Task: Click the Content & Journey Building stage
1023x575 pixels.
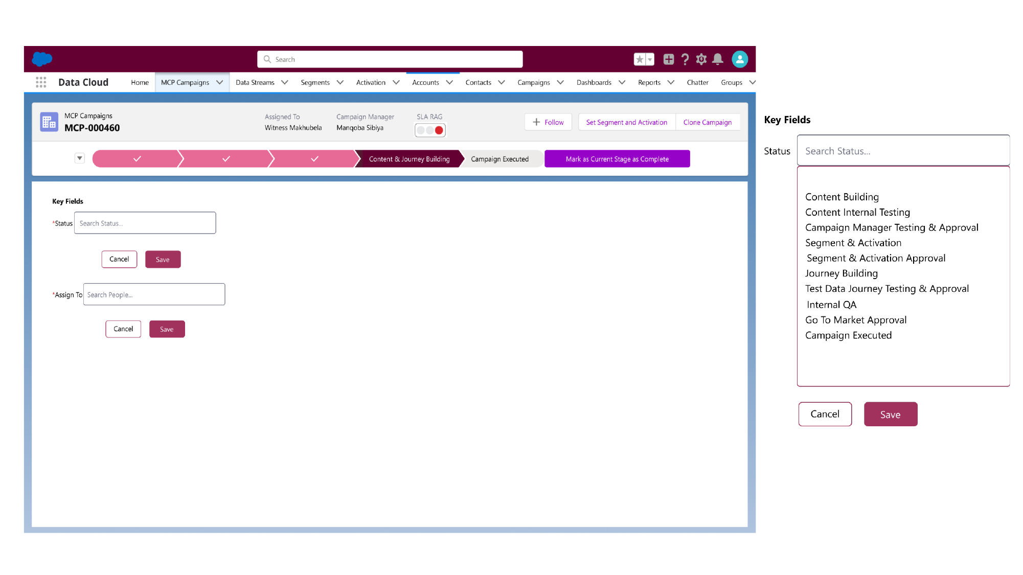Action: [x=410, y=159]
